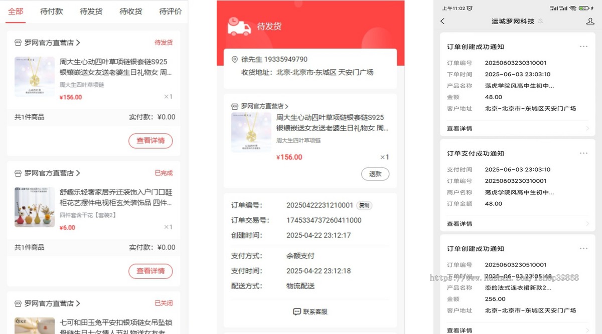Click the 256.00 amount value

point(495,299)
